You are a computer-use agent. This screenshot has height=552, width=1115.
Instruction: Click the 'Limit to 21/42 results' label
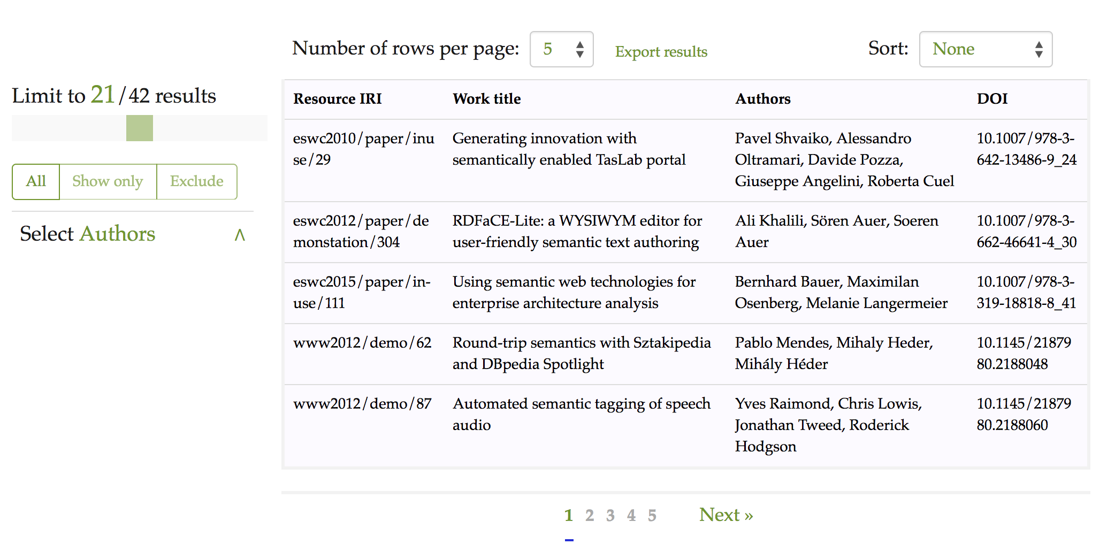[114, 96]
